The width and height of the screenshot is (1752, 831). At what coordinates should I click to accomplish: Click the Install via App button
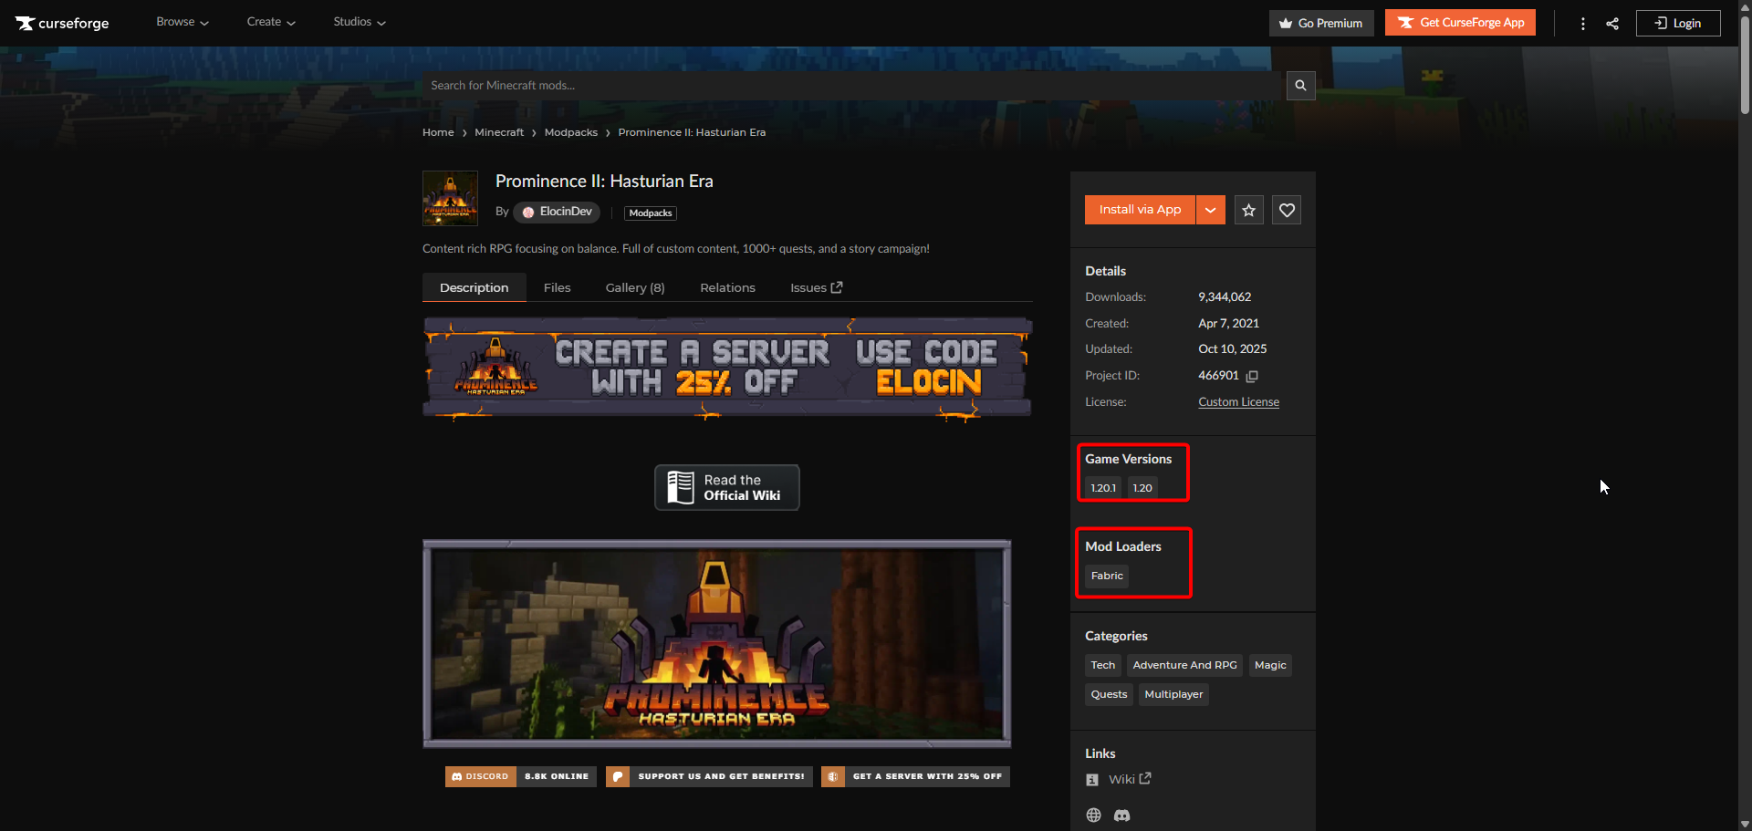1140,210
